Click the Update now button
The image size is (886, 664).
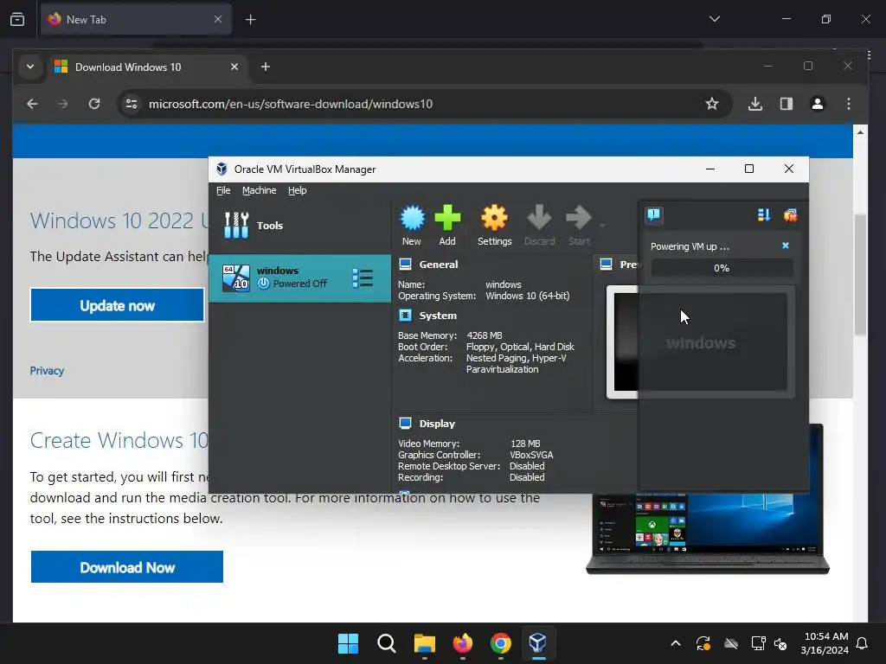tap(117, 305)
